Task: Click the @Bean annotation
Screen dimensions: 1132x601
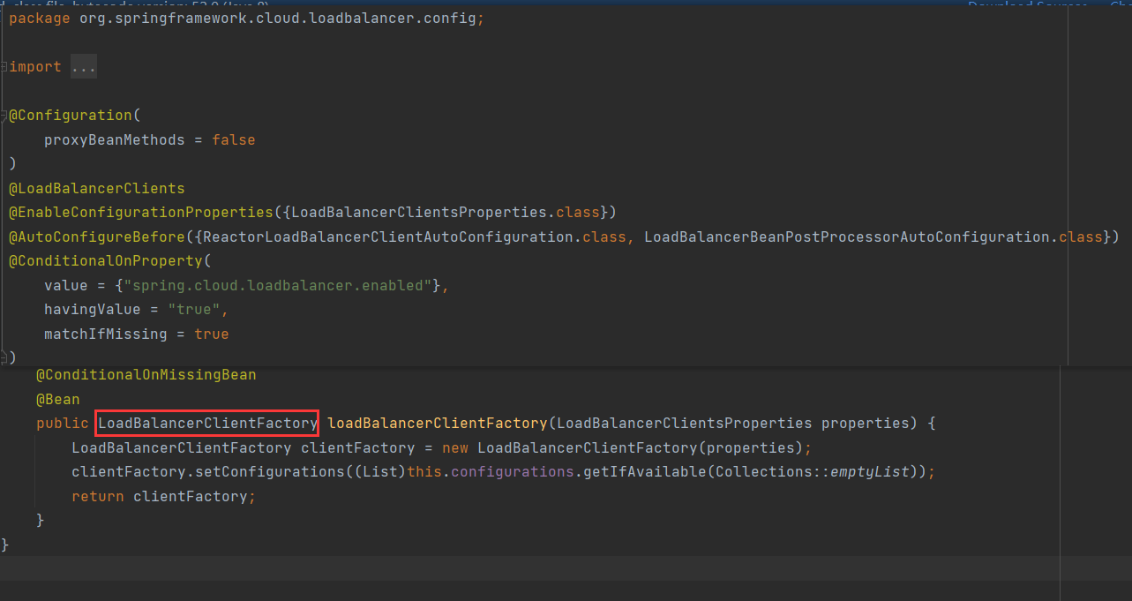Action: pyautogui.click(x=57, y=399)
